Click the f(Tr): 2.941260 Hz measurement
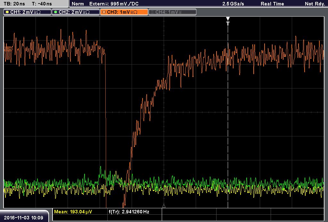The image size is (328, 222). pyautogui.click(x=129, y=212)
